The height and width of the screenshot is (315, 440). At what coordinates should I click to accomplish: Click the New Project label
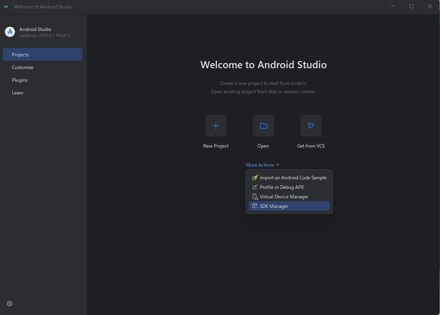[x=216, y=146]
